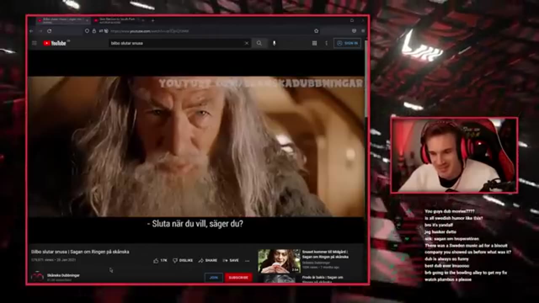This screenshot has height=303, width=539.
Task: Click the magnifier search button
Action: tap(259, 43)
